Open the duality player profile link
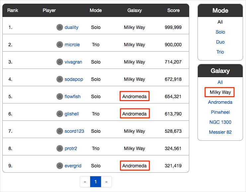 (x=71, y=27)
